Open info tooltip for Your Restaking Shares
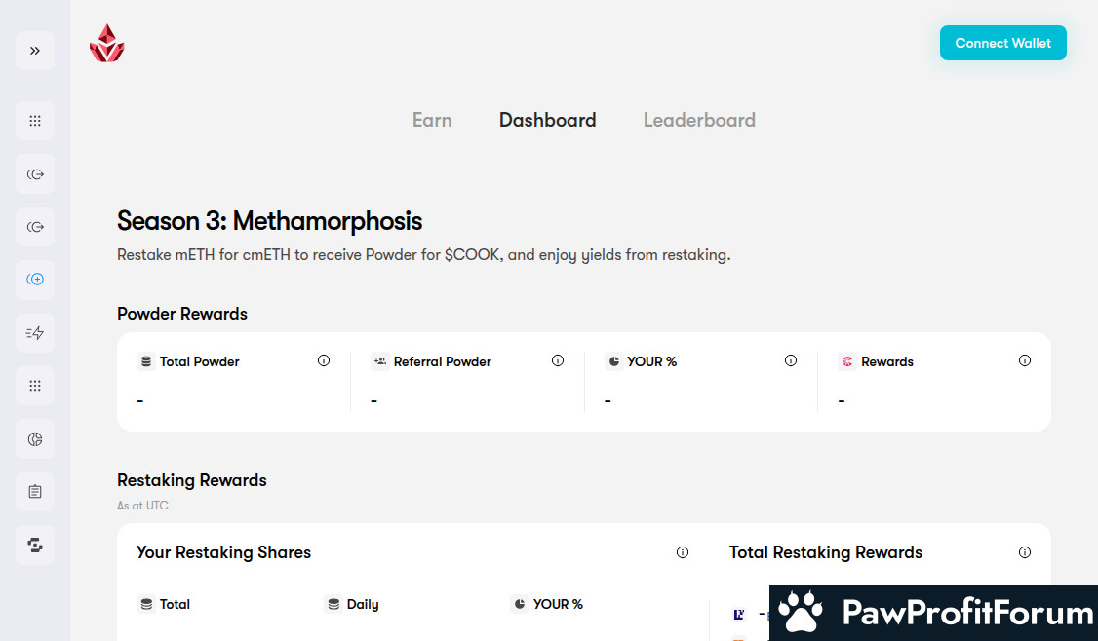Viewport: 1098px width, 641px height. click(683, 552)
